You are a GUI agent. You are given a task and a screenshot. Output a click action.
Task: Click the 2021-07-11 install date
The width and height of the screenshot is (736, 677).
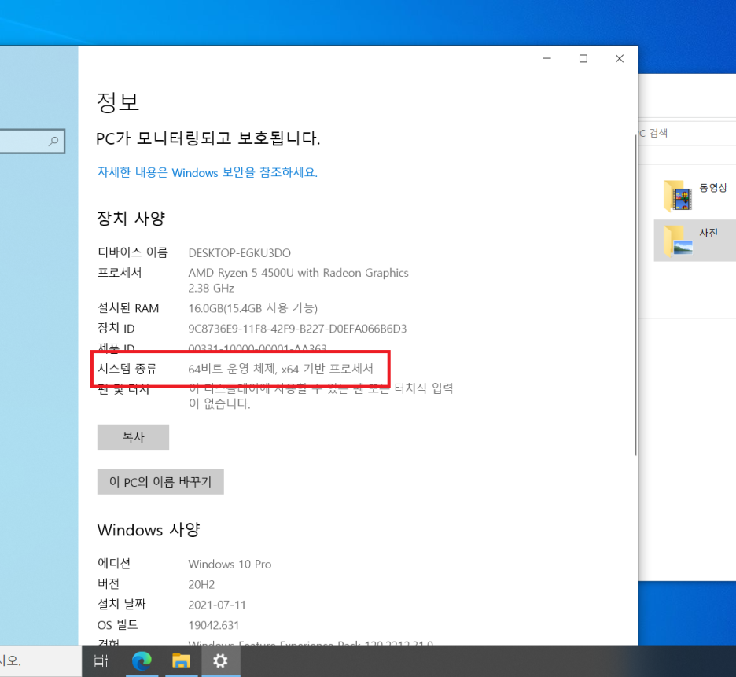[217, 605]
